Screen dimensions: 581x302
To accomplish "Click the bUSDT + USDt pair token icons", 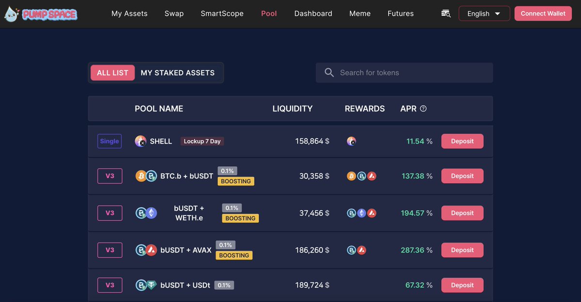I will click(x=146, y=285).
